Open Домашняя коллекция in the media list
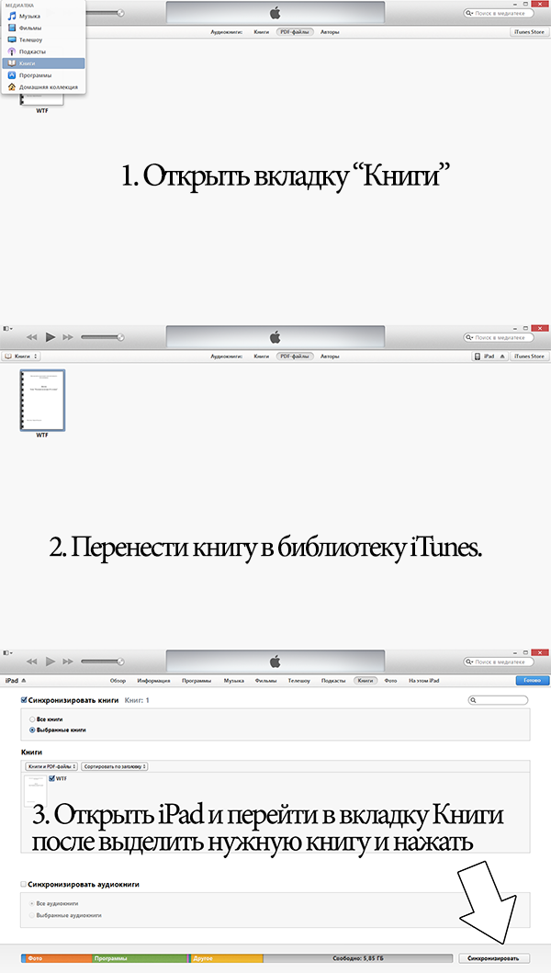Viewport: 551px width, 973px height. (41, 87)
